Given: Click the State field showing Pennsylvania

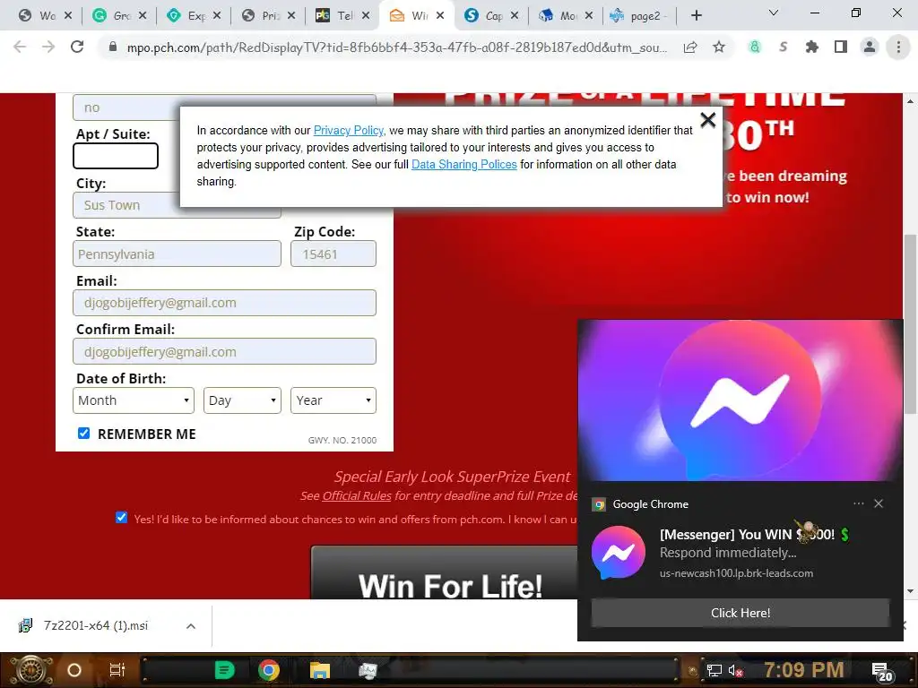Looking at the screenshot, I should (x=177, y=254).
